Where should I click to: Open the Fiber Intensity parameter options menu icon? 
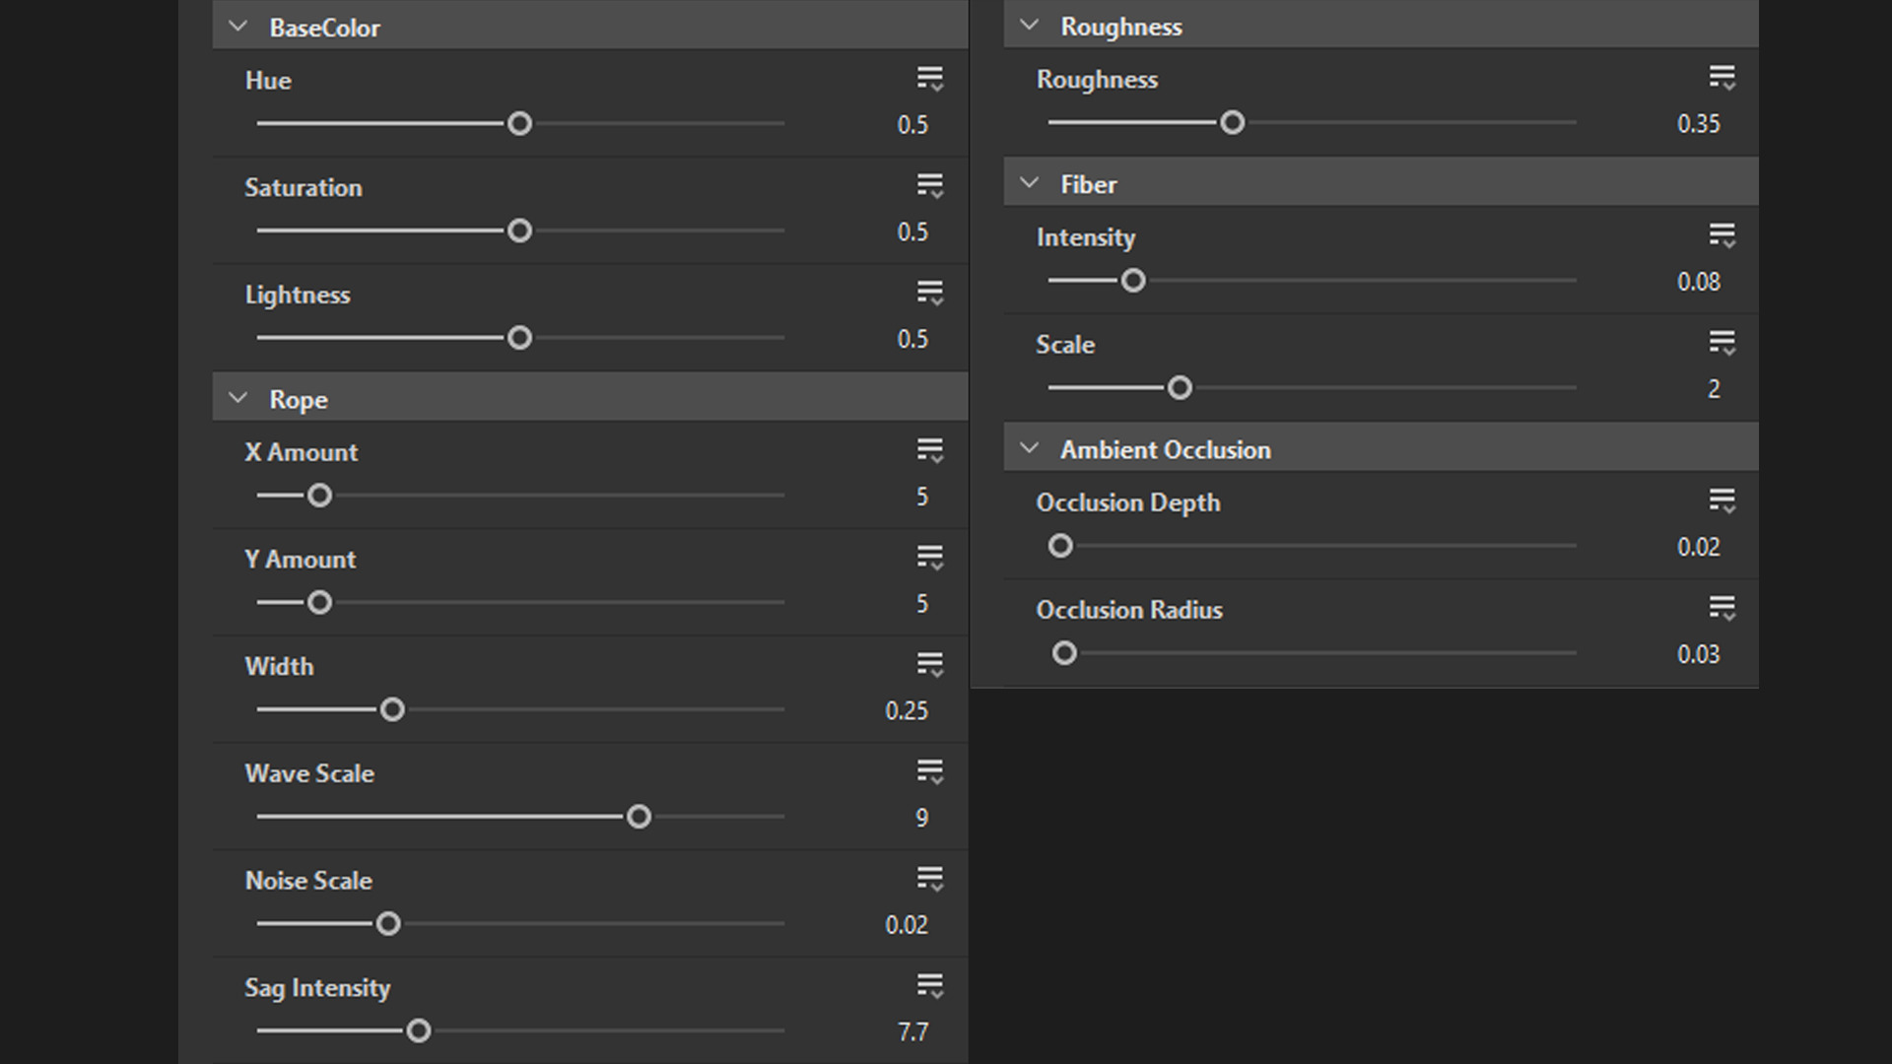point(1722,235)
